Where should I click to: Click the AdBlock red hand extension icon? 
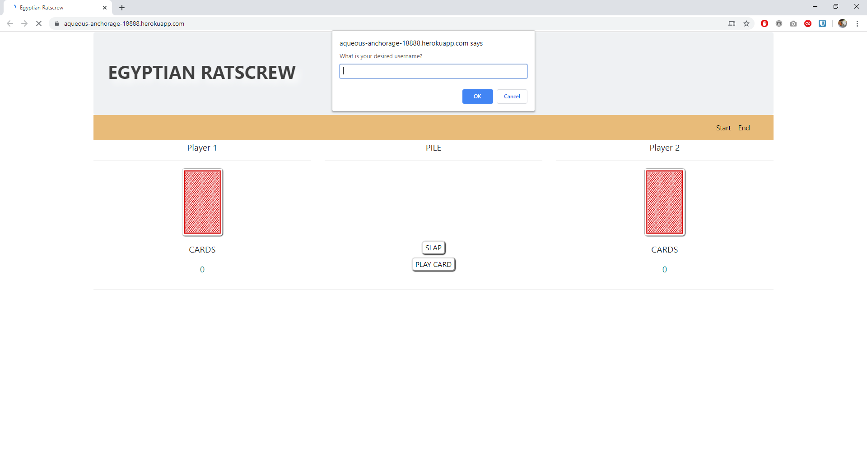[764, 23]
